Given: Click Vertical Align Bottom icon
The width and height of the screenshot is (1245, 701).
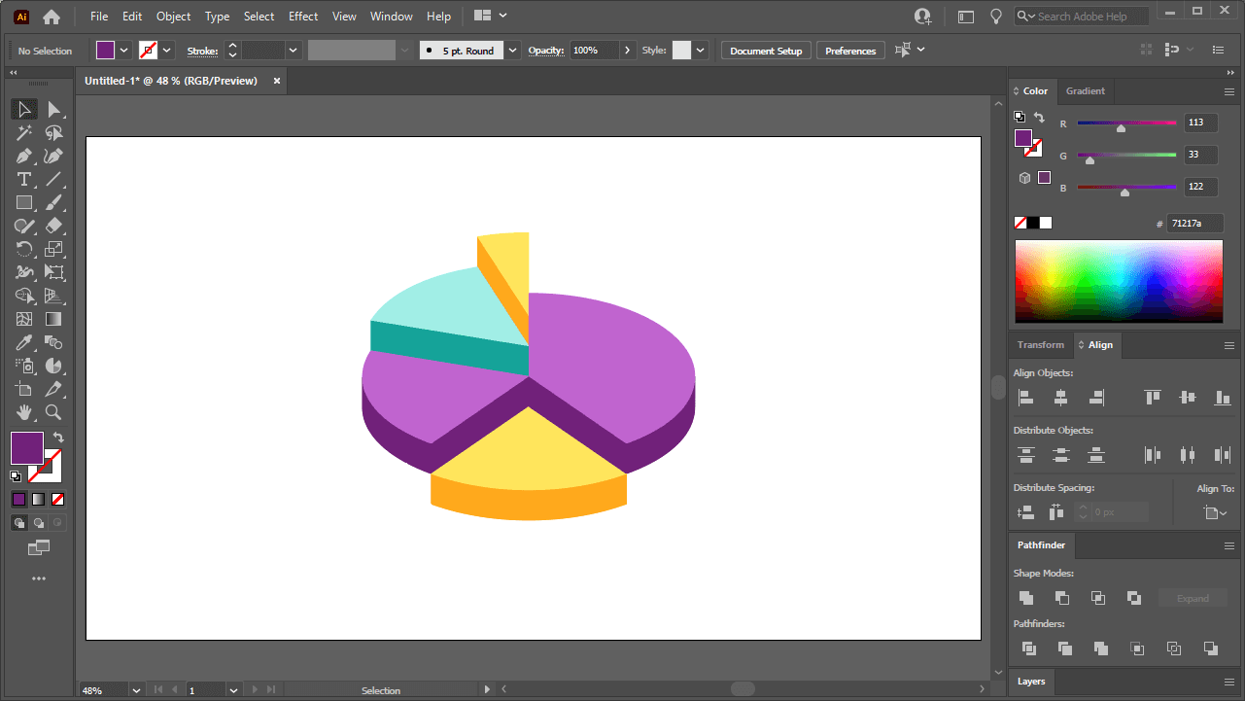Looking at the screenshot, I should (x=1223, y=398).
